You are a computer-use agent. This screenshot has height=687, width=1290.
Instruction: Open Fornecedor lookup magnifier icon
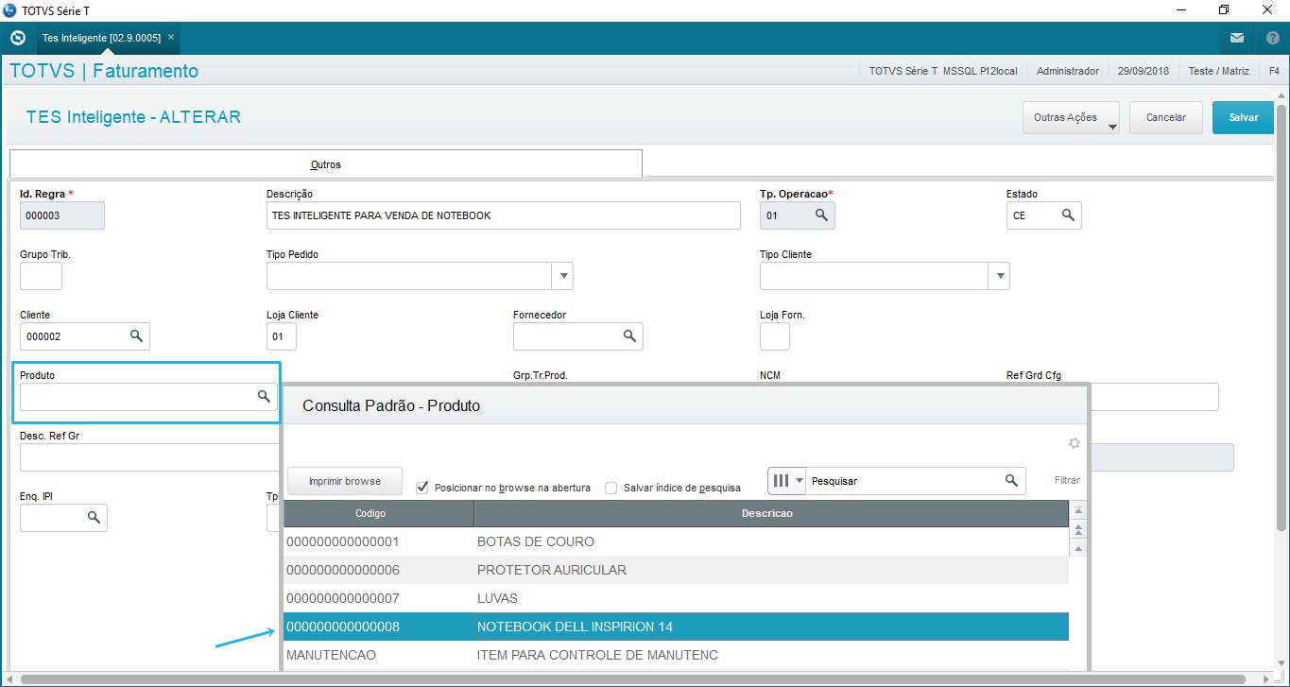[629, 336]
